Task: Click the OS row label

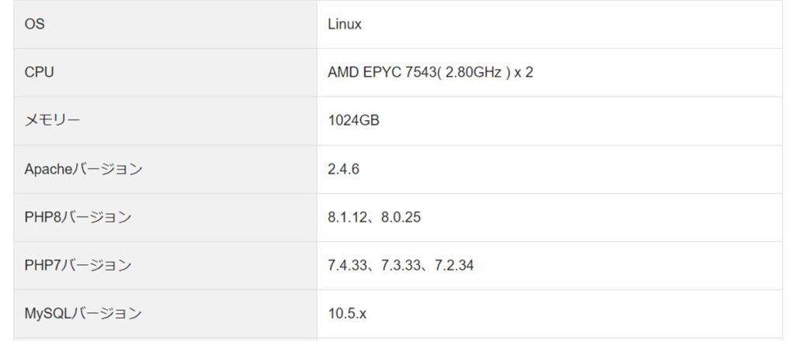Action: [34, 24]
